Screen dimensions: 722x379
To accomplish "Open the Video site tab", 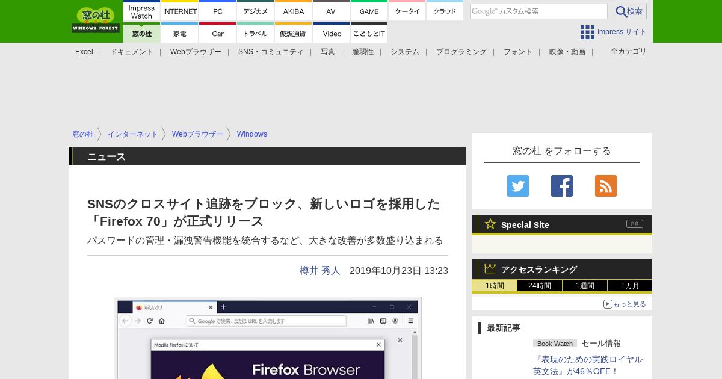I will [331, 33].
